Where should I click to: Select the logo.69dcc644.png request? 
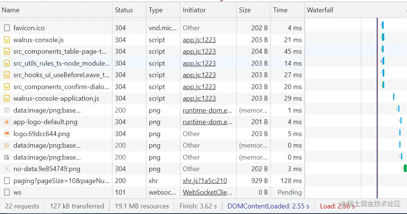click(41, 134)
